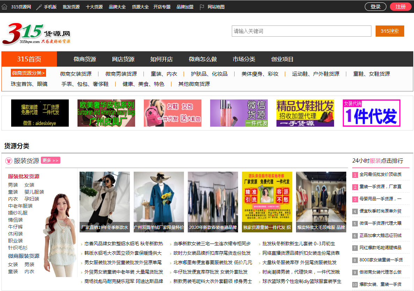Open the 精品女鞋批发 banner ad
The image size is (414, 291).
[x=305, y=113]
